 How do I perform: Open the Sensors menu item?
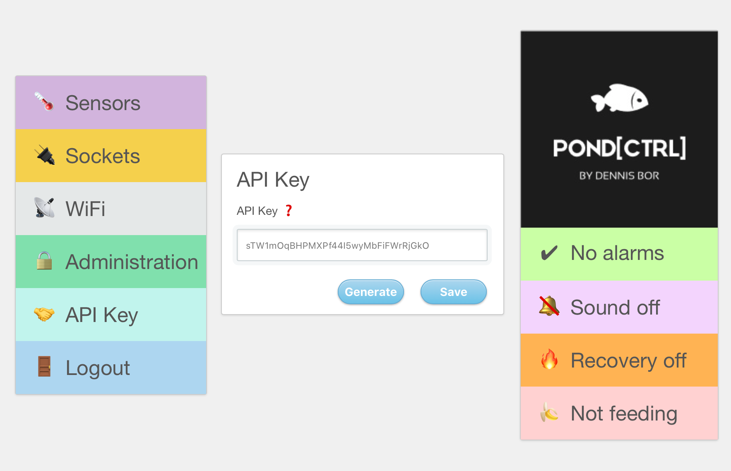(x=111, y=103)
